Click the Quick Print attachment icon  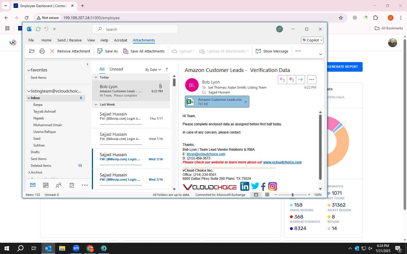(42, 51)
